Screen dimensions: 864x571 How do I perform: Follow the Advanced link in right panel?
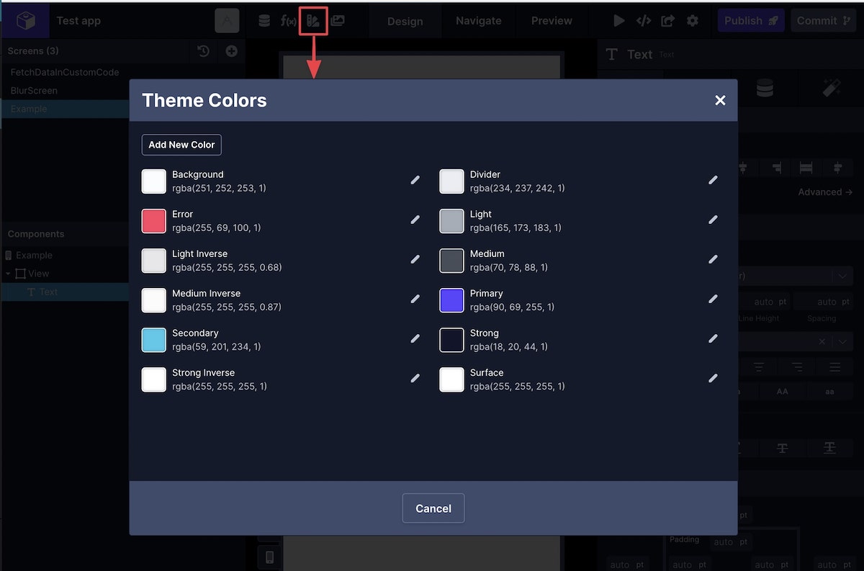click(825, 192)
